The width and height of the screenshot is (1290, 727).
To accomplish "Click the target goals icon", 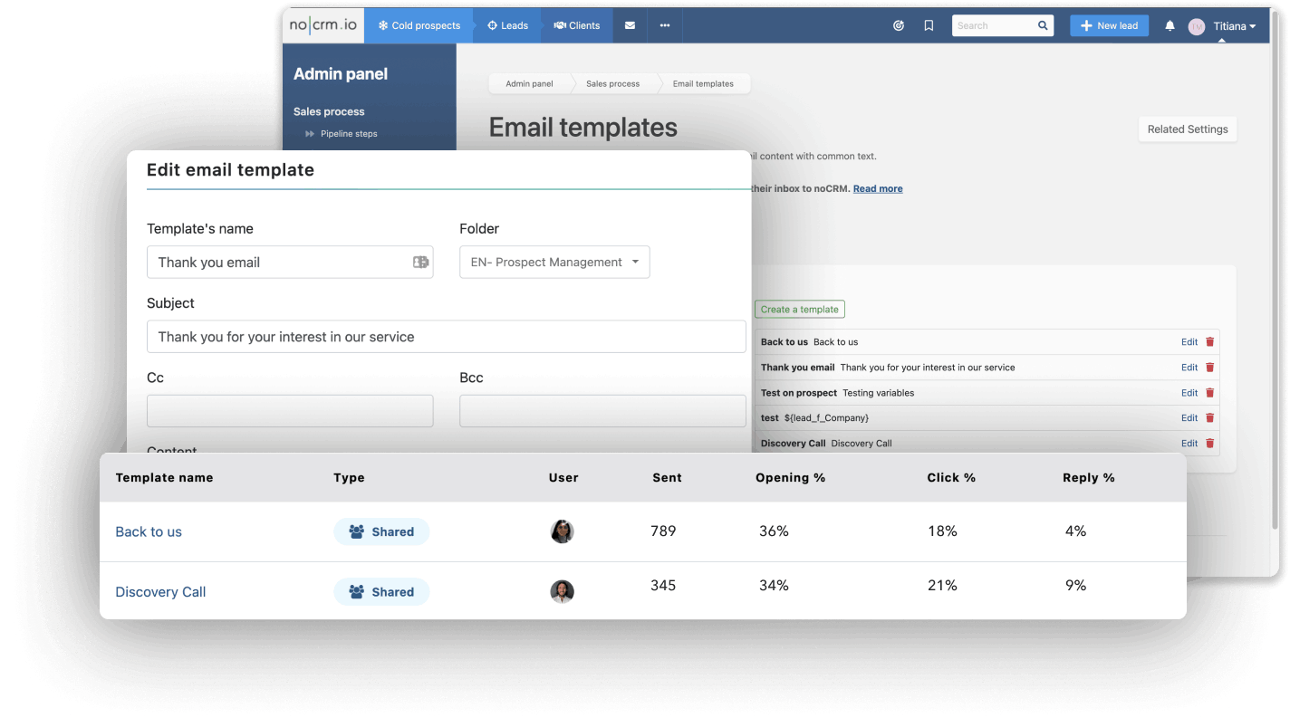I will [x=899, y=25].
